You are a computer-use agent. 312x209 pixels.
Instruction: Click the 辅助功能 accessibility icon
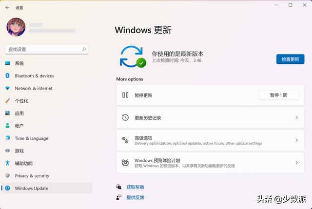pyautogui.click(x=8, y=163)
